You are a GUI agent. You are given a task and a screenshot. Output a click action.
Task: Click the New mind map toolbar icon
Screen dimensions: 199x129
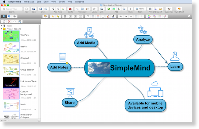point(26,9)
